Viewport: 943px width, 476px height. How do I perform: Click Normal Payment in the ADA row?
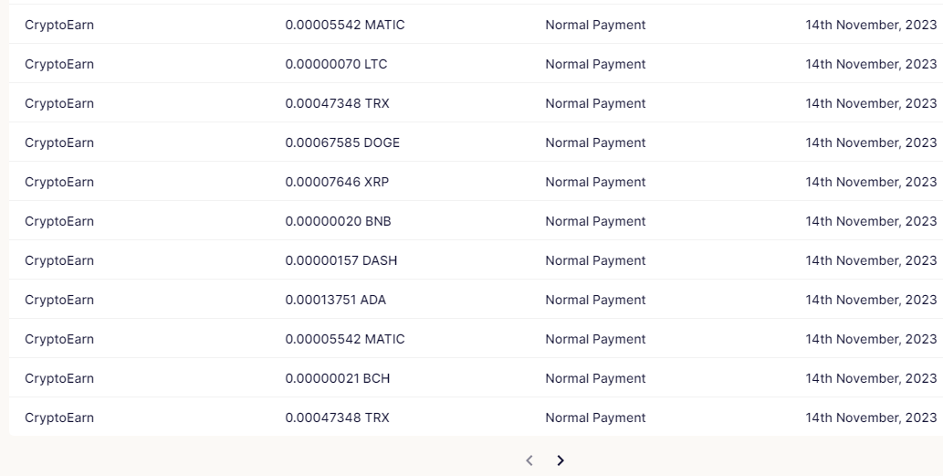pyautogui.click(x=595, y=300)
